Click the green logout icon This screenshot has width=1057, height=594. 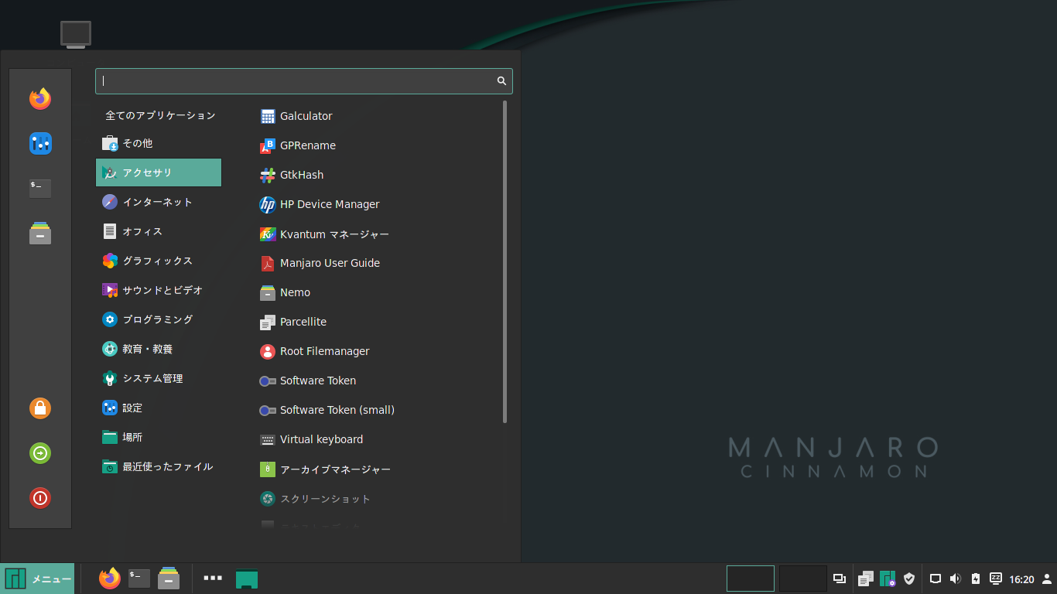click(40, 453)
